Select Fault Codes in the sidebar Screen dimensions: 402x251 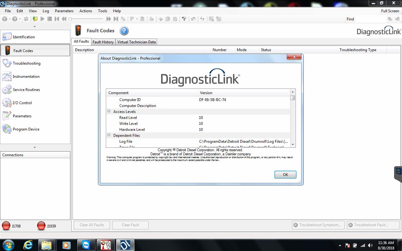point(35,50)
